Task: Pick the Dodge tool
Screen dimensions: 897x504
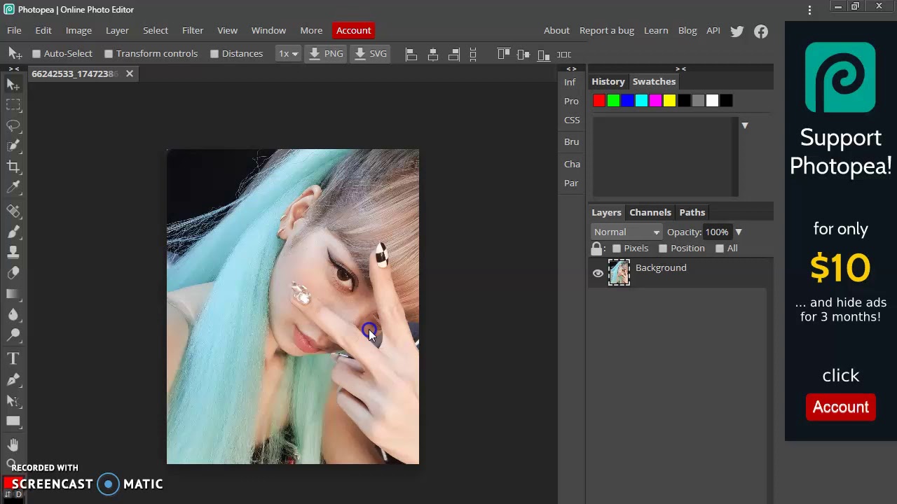Action: (x=13, y=335)
